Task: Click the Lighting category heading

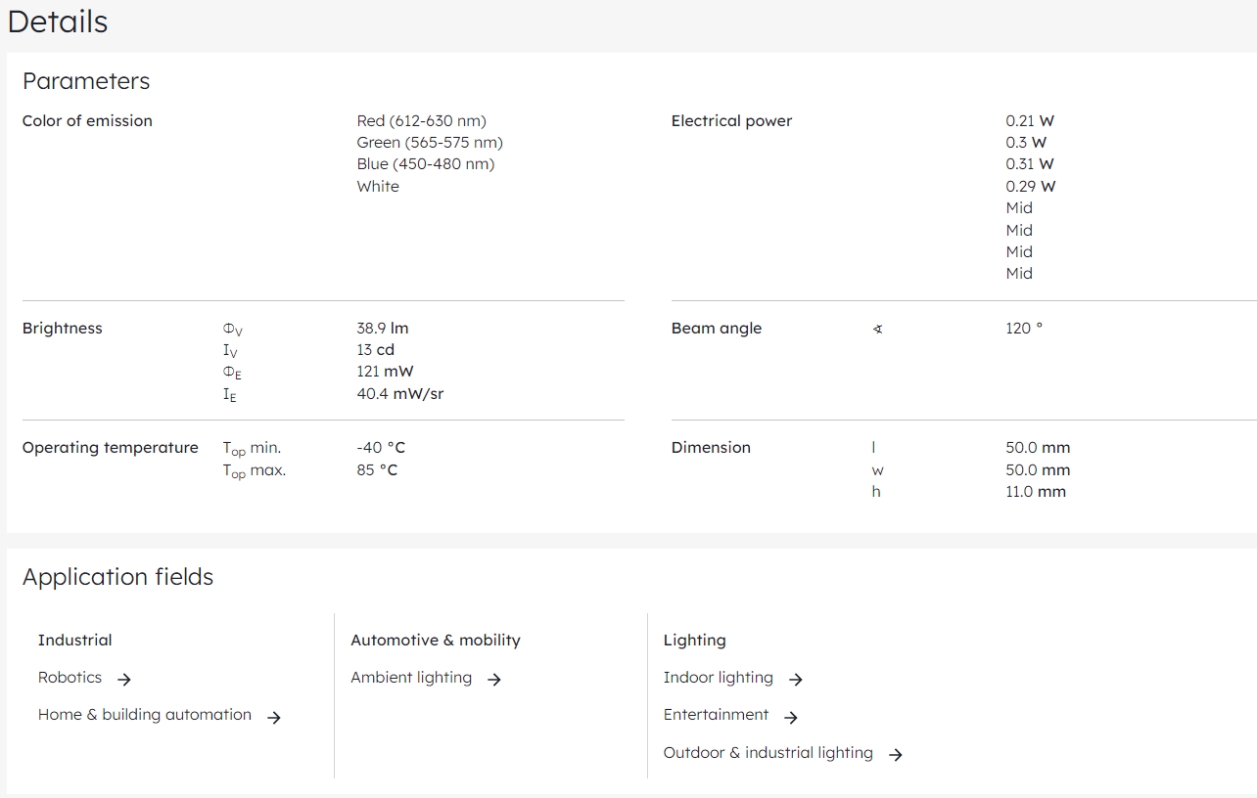Action: [x=694, y=641]
